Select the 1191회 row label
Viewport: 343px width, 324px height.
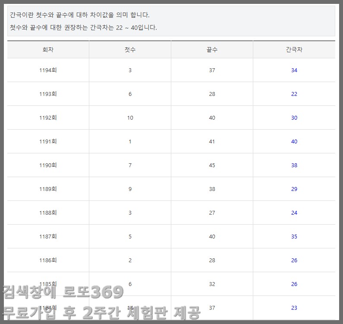coord(48,142)
